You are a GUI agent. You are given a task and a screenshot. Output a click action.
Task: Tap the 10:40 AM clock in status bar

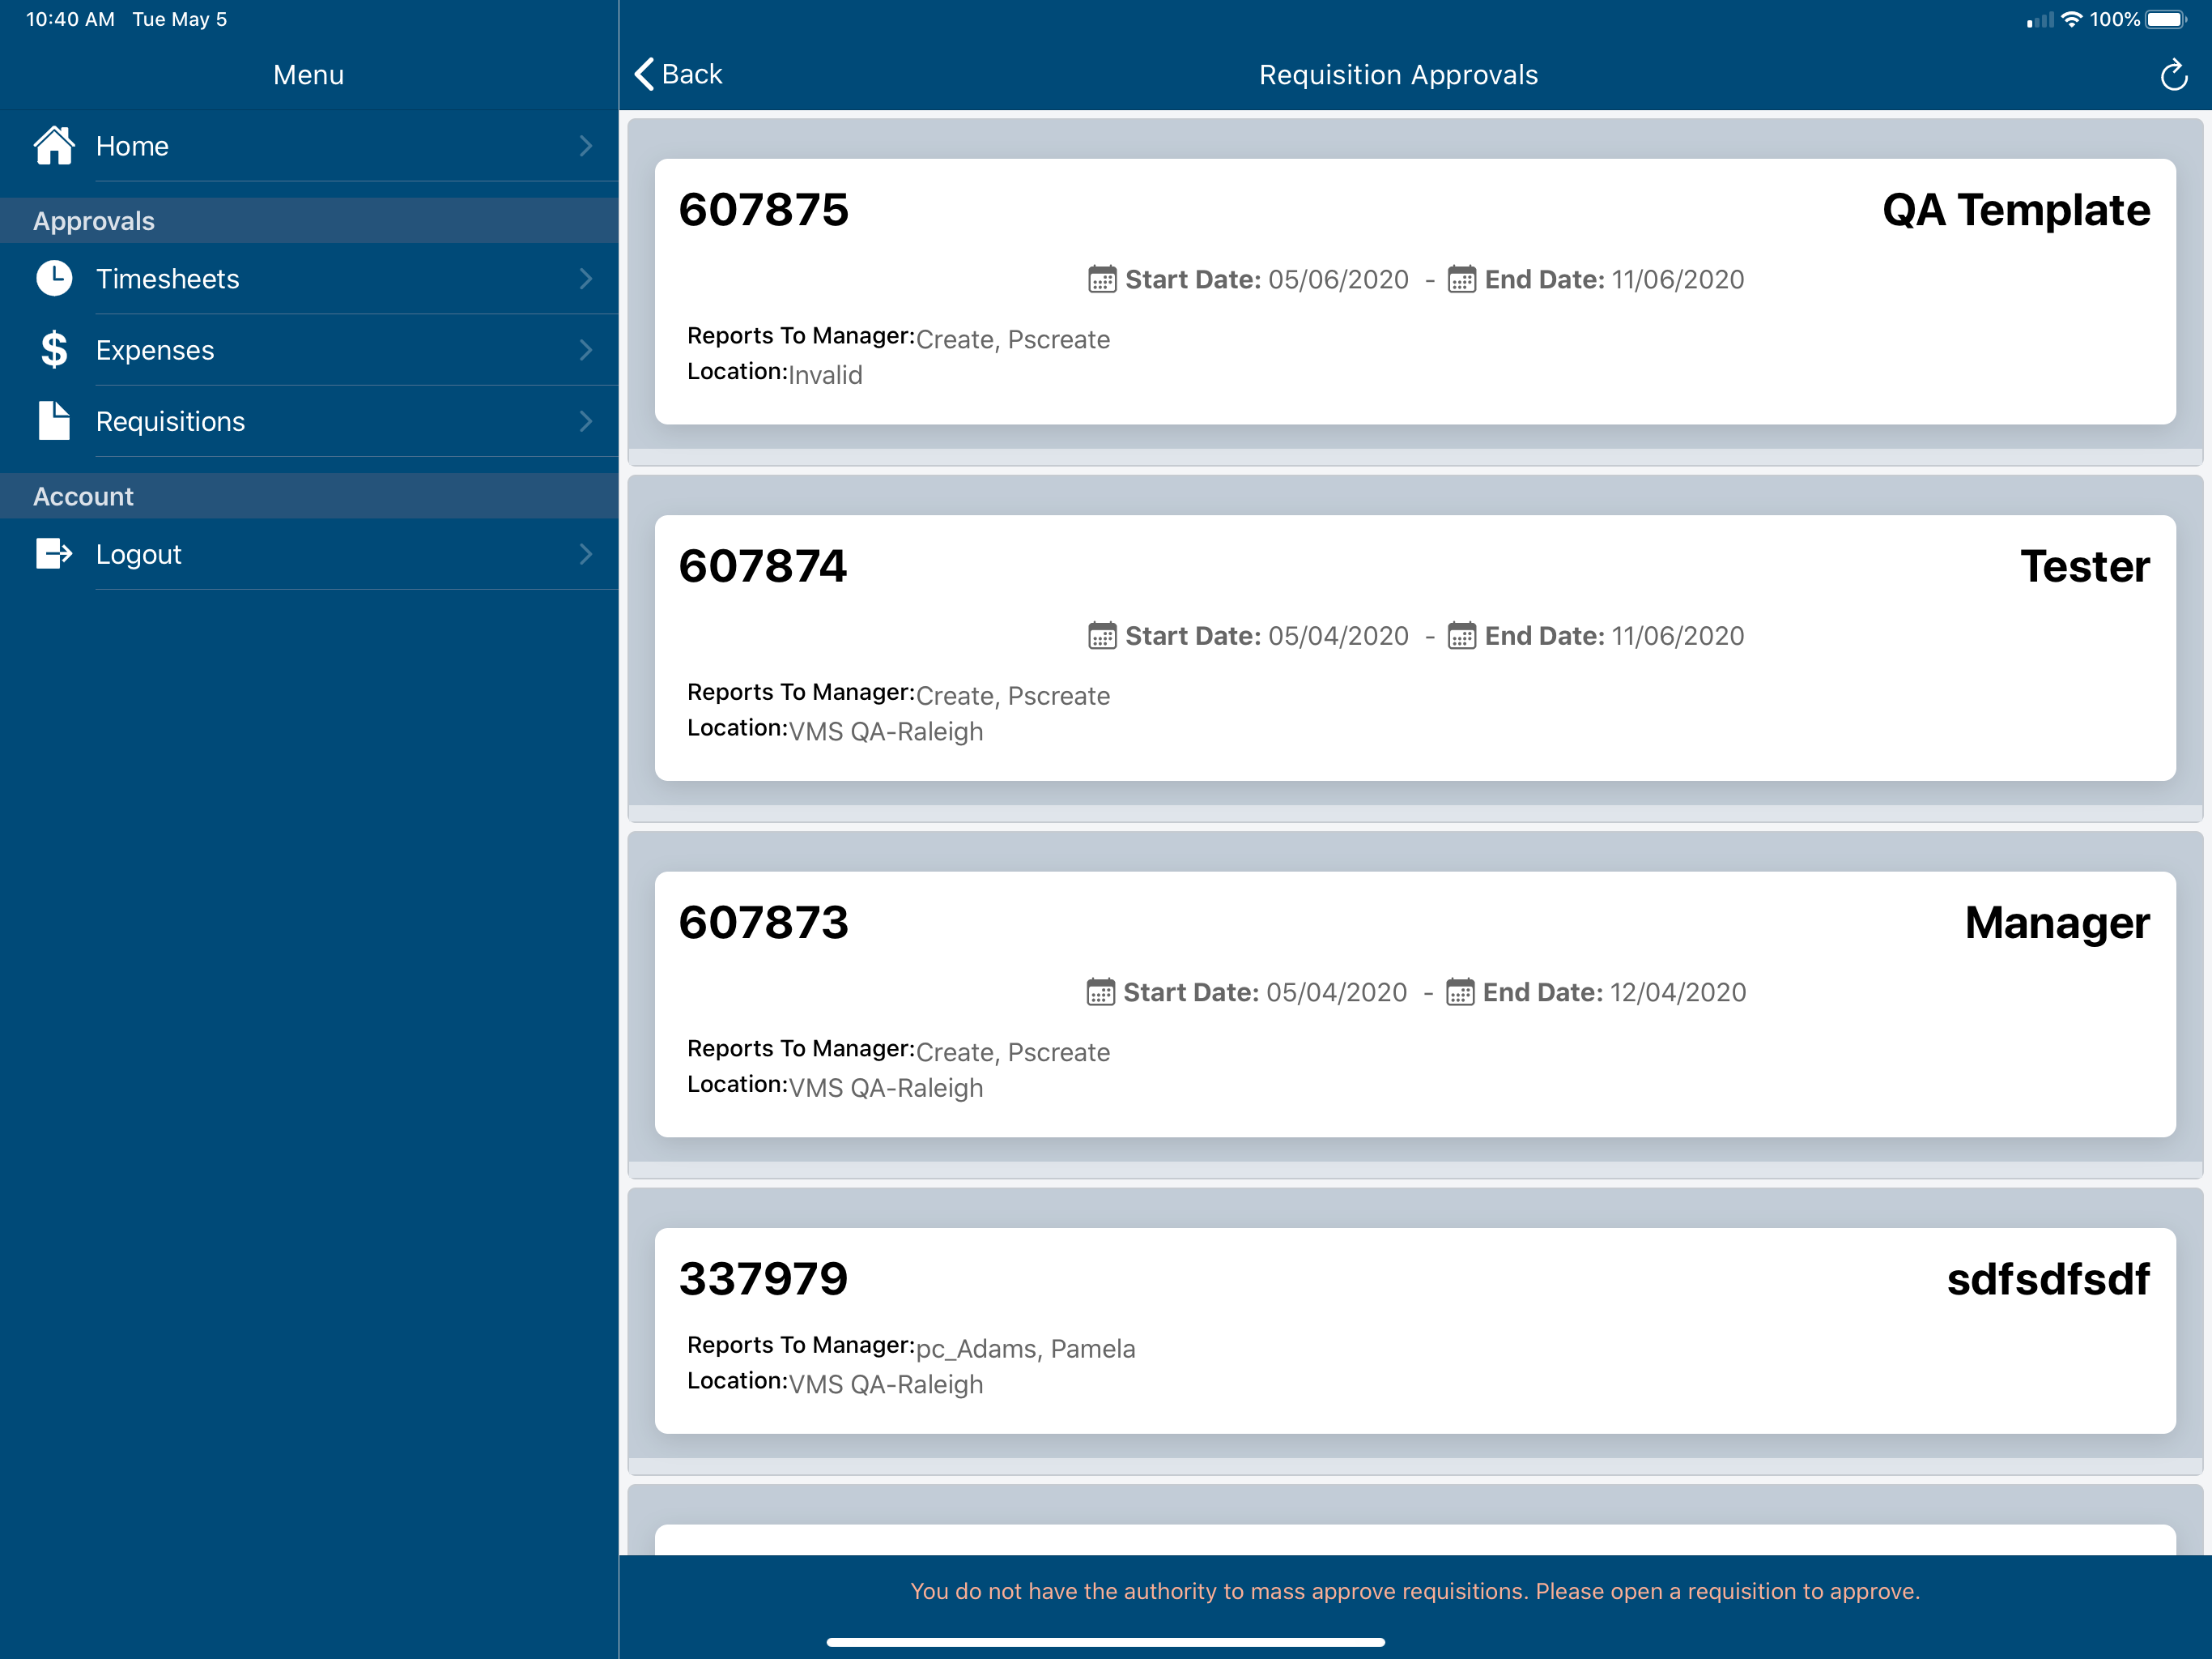point(70,19)
